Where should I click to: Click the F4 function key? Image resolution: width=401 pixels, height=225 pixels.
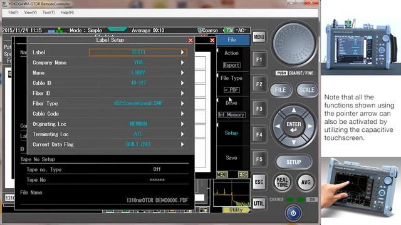pyautogui.click(x=259, y=134)
